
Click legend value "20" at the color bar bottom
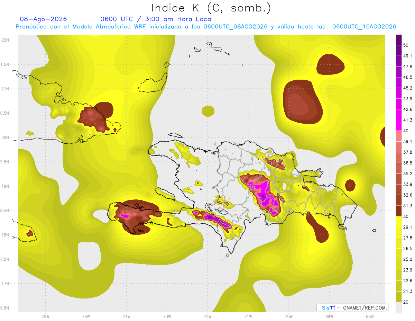(406, 302)
